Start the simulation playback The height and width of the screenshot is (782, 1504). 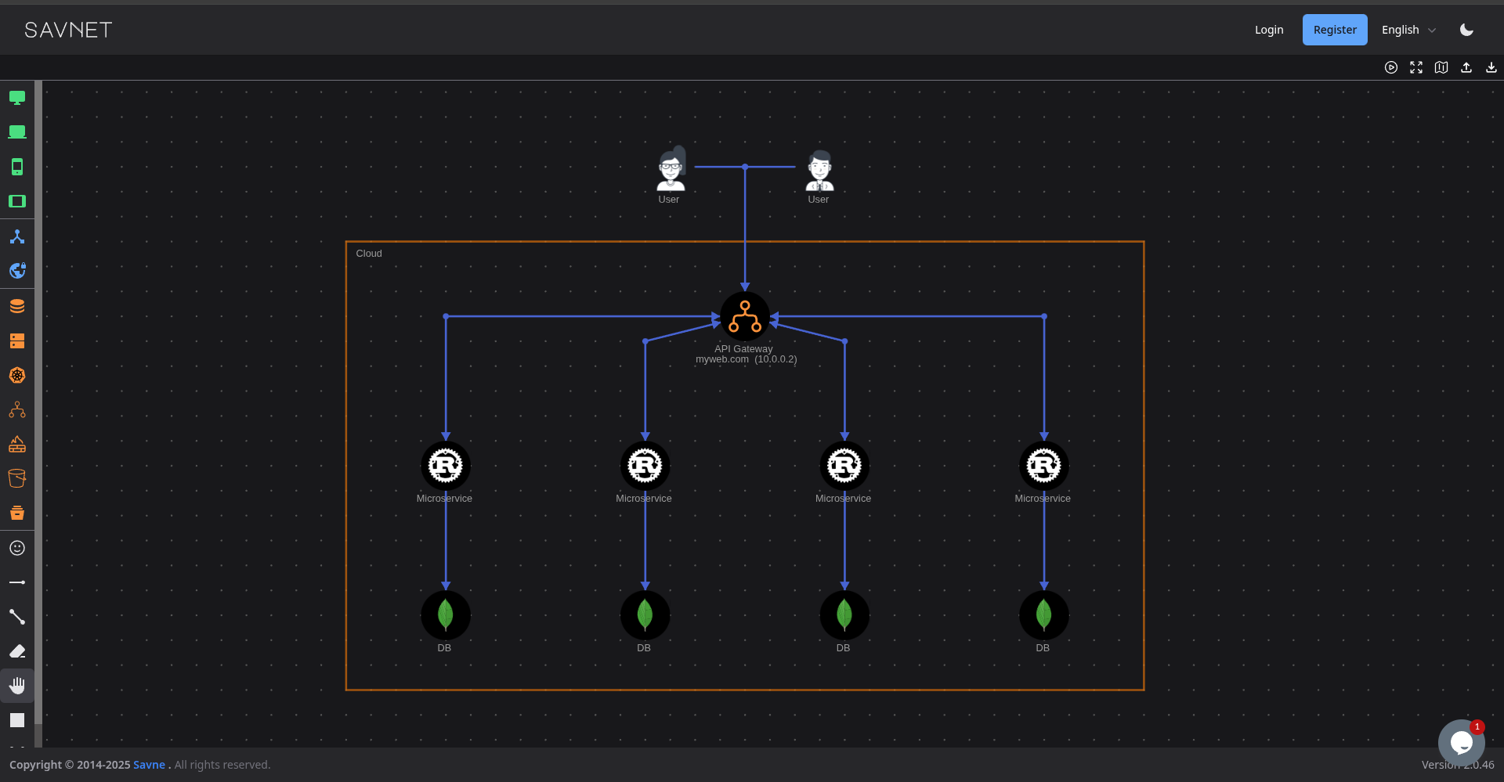(1392, 67)
